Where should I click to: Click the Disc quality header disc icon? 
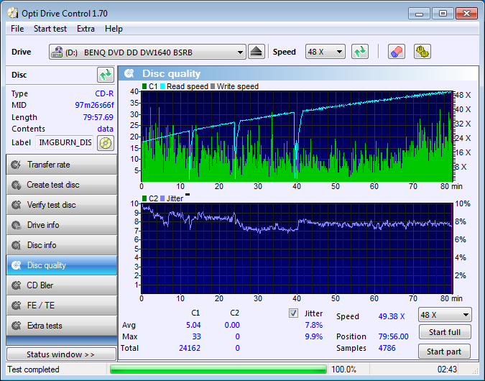point(129,73)
